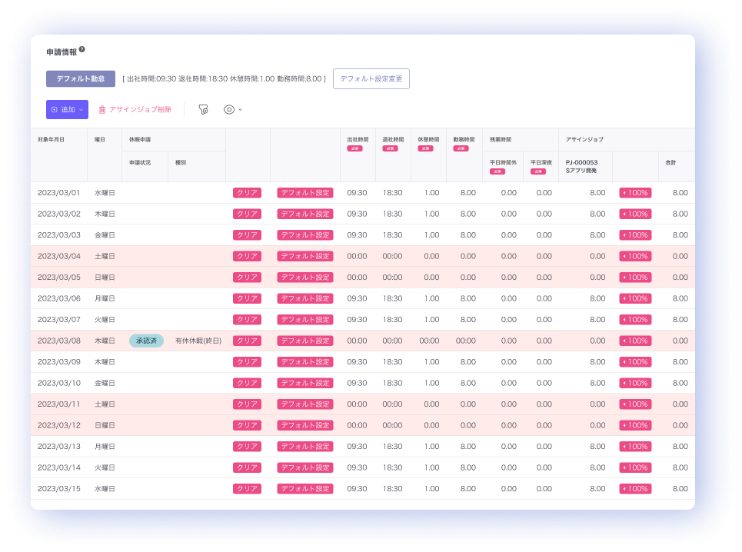This screenshot has width=742, height=552.
Task: Click the 対象年月日 column header
Action: point(52,140)
